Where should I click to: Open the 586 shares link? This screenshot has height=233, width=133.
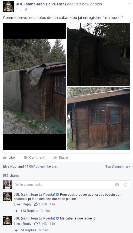pyautogui.click(x=11, y=176)
